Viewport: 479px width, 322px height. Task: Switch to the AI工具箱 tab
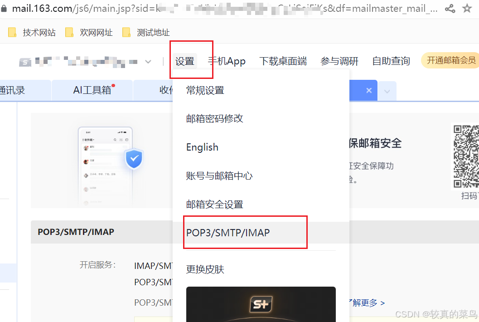[x=92, y=90]
